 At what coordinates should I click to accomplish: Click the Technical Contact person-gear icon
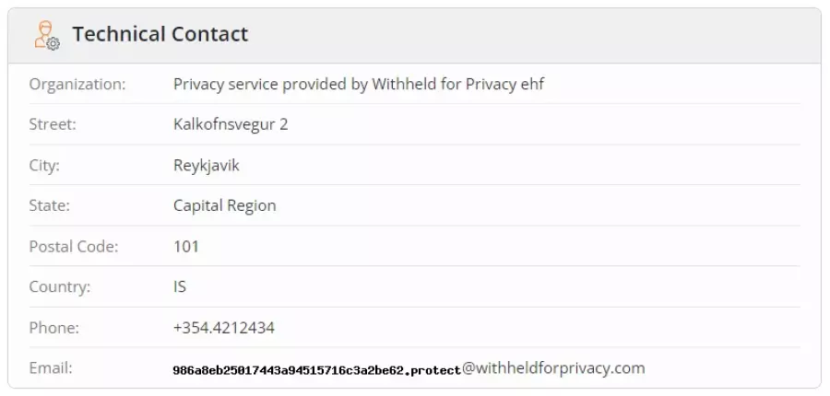[47, 35]
